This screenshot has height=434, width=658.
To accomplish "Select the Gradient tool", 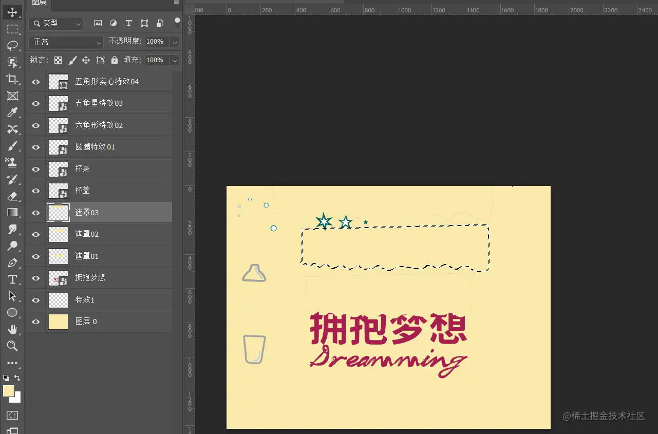I will 12,212.
